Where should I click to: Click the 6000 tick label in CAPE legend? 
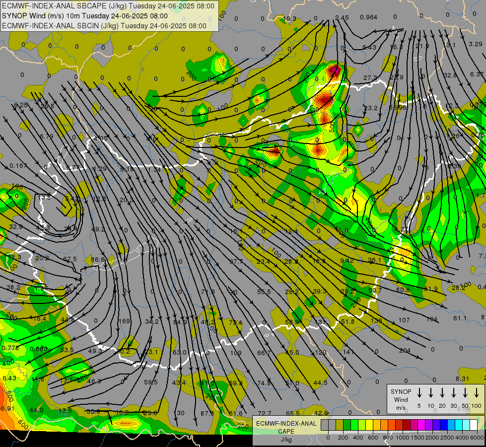[477, 438]
